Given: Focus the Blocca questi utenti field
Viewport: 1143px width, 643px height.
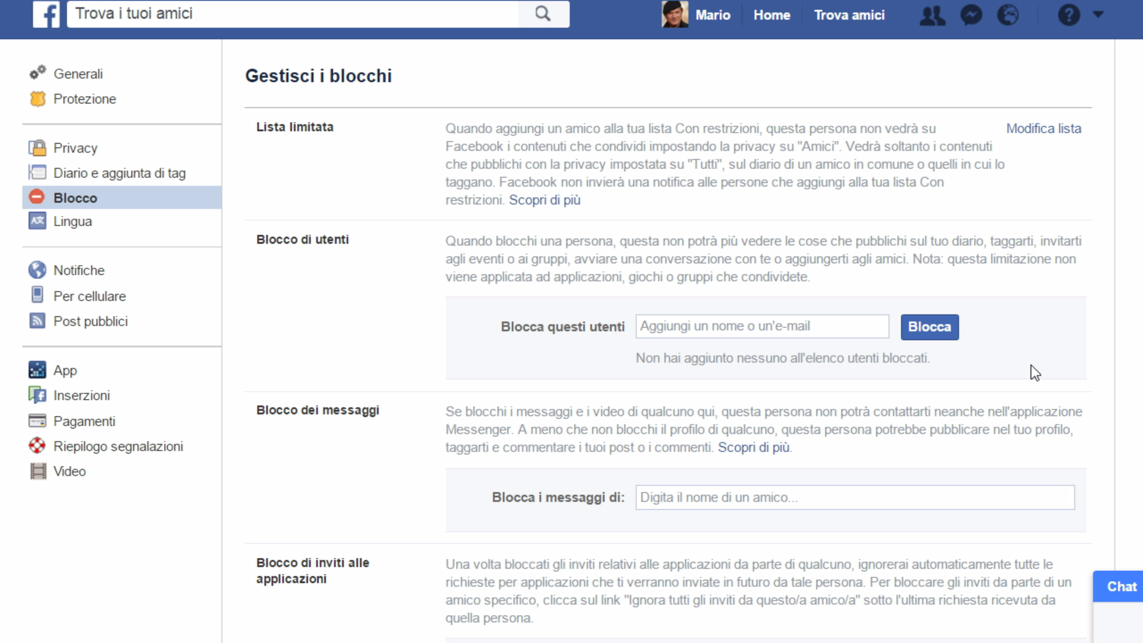Looking at the screenshot, I should [761, 326].
